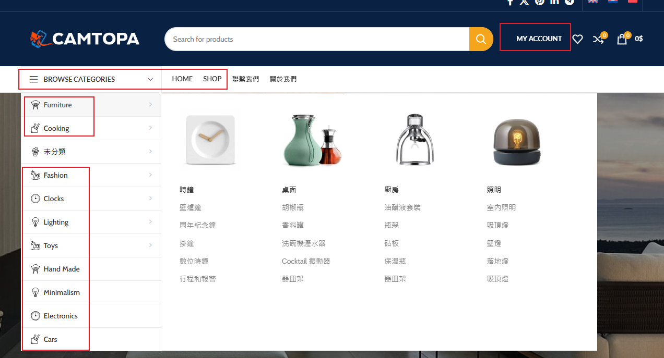Click the clock icon next to Electronics
This screenshot has width=664, height=358.
(35, 316)
